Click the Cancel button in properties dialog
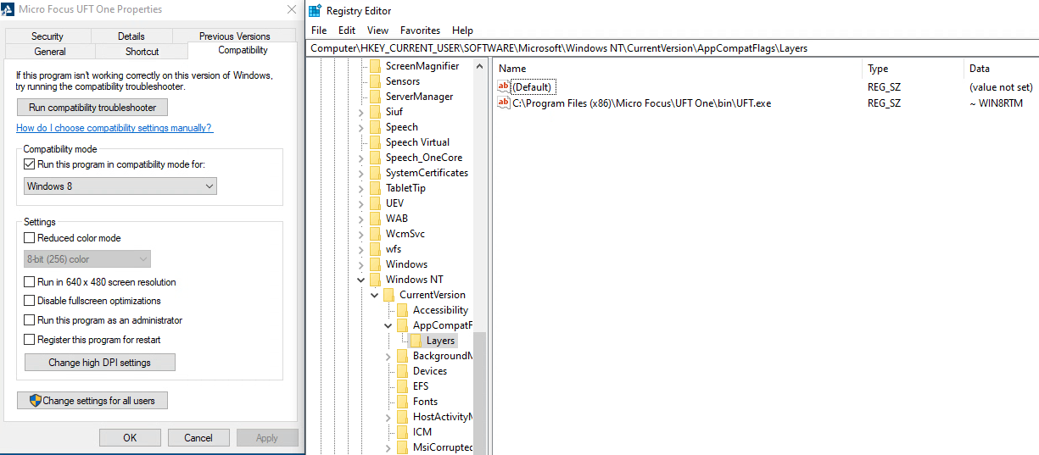 tap(198, 438)
